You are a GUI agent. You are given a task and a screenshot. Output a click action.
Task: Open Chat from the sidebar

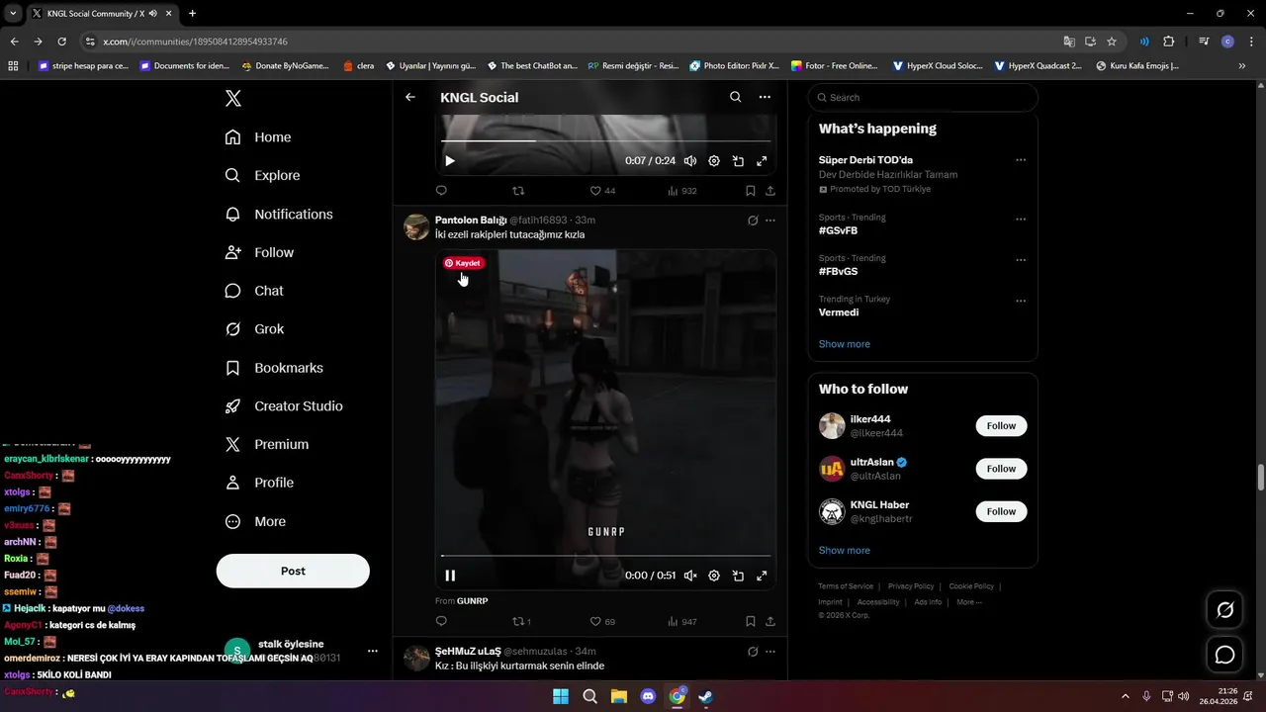[x=254, y=291]
